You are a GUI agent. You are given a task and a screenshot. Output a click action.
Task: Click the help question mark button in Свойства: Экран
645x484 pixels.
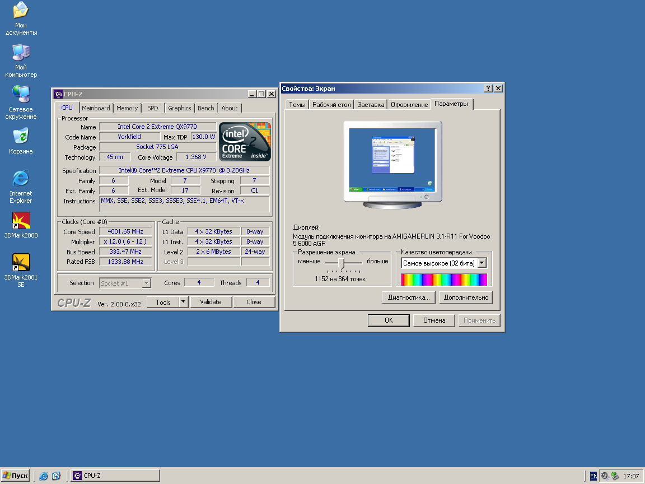(x=488, y=88)
